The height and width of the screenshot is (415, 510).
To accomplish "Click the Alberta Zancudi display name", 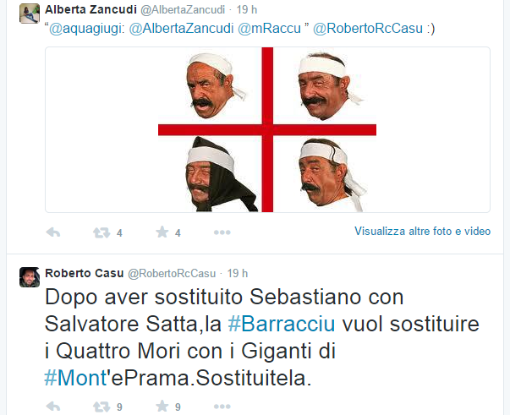I will click(x=90, y=10).
